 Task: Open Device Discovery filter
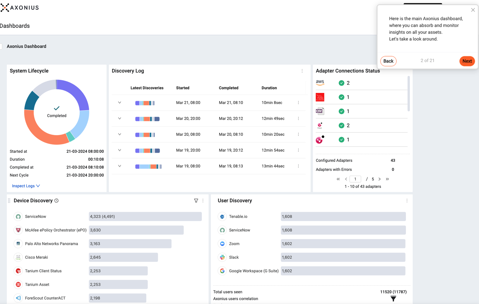[196, 200]
